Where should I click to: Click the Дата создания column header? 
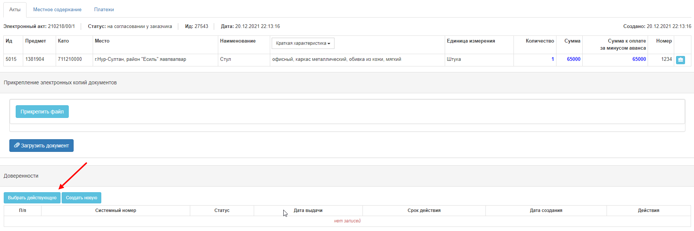(x=546, y=210)
